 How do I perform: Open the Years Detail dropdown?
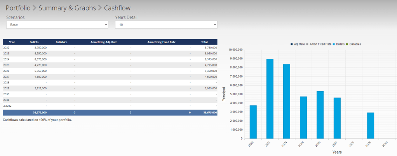click(166, 25)
